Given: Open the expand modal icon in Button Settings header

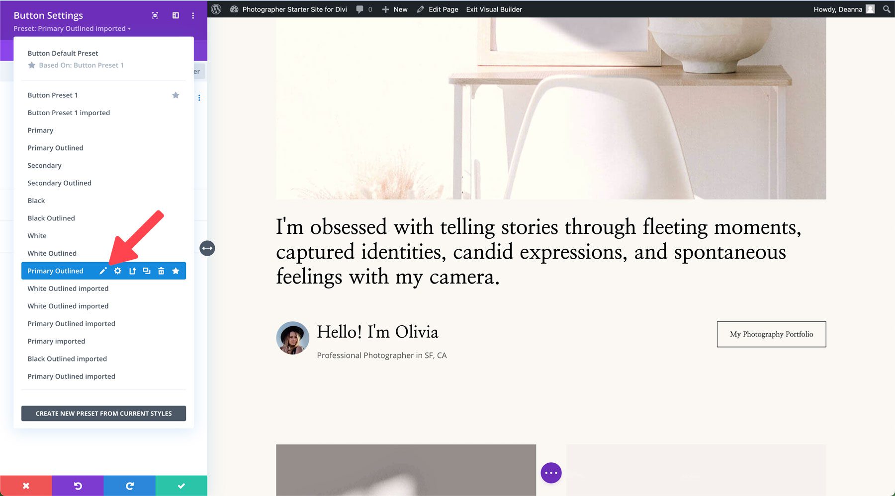Looking at the screenshot, I should 155,15.
